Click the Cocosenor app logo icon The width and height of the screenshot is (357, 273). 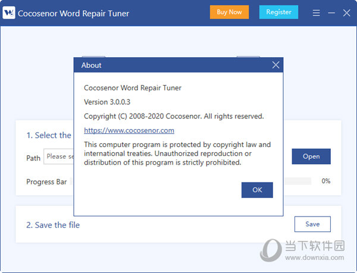pyautogui.click(x=9, y=12)
